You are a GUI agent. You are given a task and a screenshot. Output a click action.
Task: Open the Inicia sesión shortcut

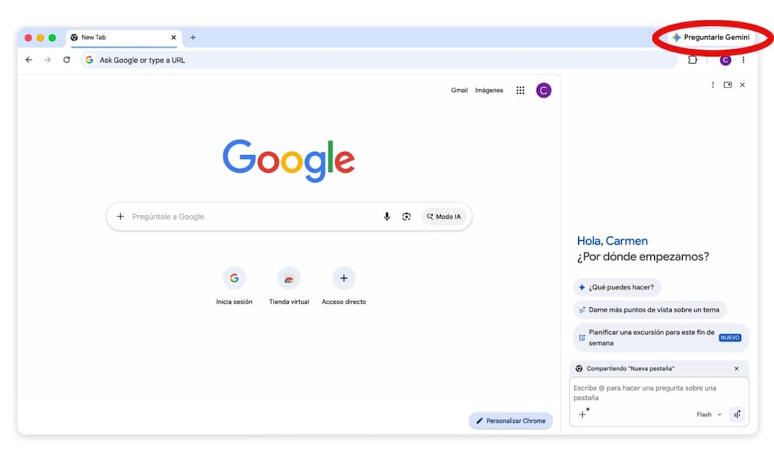234,286
